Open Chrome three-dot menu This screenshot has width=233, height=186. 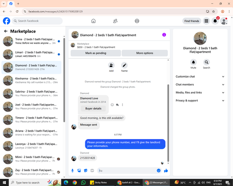[x=229, y=12]
